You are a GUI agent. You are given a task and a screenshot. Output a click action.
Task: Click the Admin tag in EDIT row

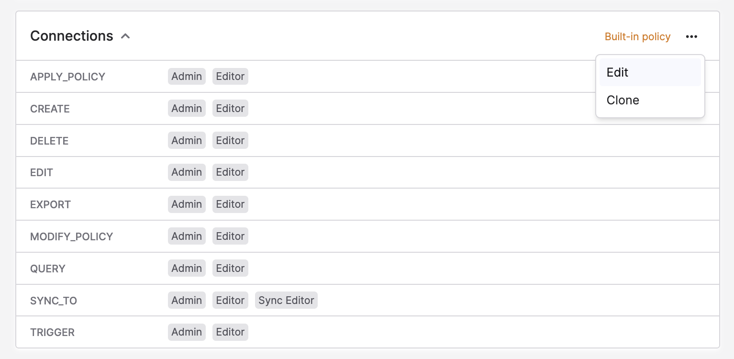click(187, 172)
